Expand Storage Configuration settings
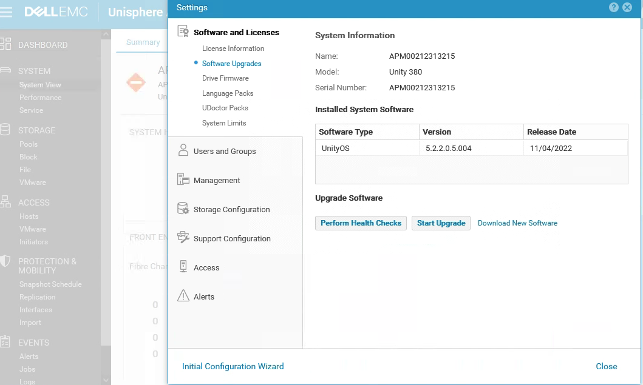The width and height of the screenshot is (643, 385). (231, 209)
